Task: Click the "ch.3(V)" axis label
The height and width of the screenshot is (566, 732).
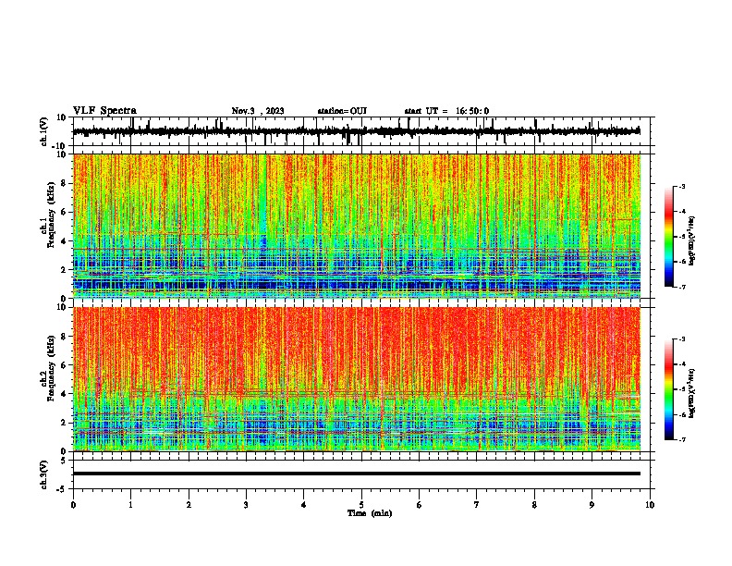Action: coord(44,474)
